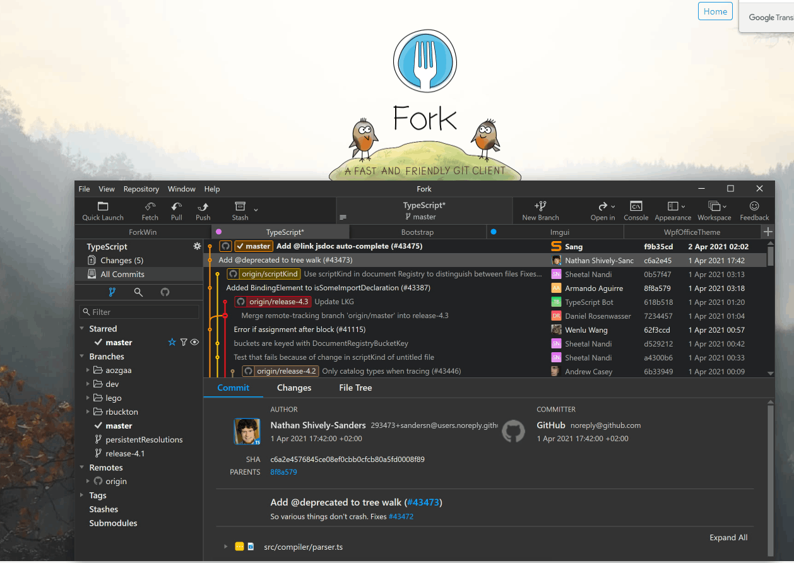Expand the aozgaa branch folder
Image resolution: width=794 pixels, height=563 pixels.
(x=88, y=370)
